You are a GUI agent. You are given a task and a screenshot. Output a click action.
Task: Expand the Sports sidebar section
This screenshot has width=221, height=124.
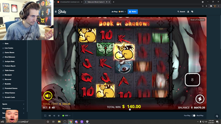(x=13, y=104)
